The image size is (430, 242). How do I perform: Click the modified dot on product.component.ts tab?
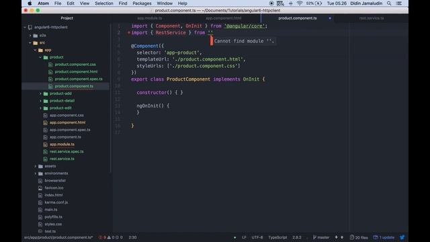330,18
